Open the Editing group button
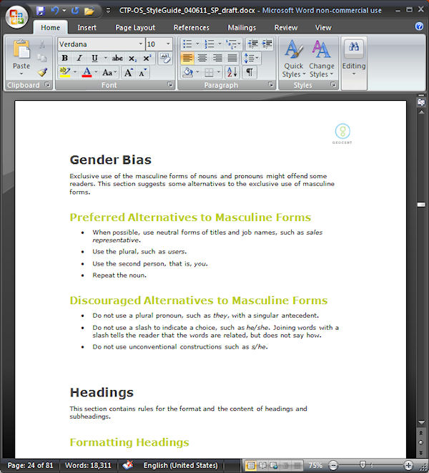The height and width of the screenshot is (473, 429). [354, 59]
